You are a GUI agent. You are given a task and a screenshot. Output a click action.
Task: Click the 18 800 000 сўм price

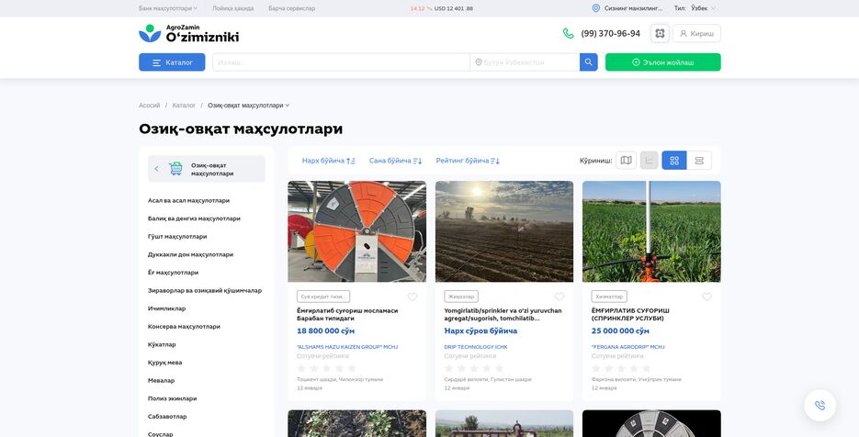point(325,331)
